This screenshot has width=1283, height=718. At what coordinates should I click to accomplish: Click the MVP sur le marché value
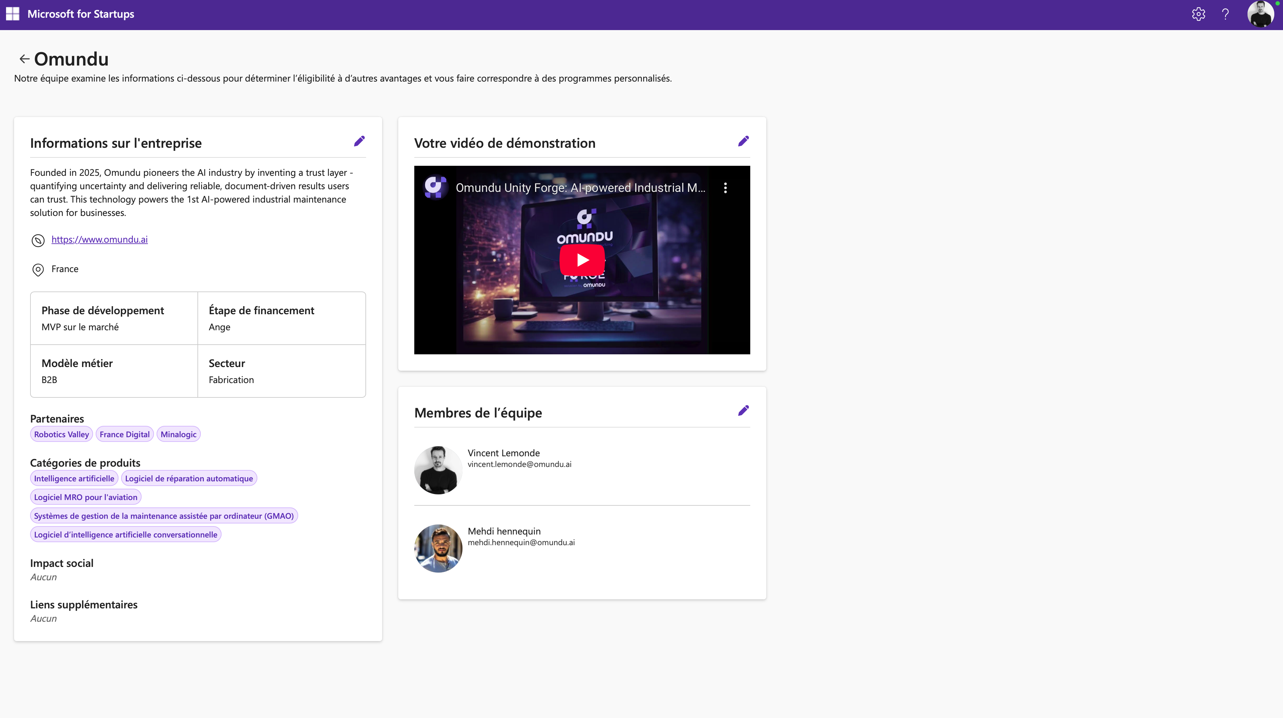coord(80,327)
